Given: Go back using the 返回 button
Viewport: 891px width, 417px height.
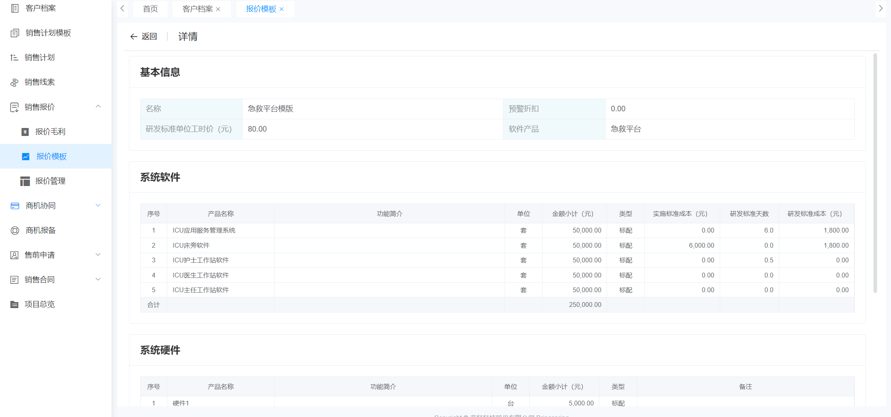Looking at the screenshot, I should (143, 37).
